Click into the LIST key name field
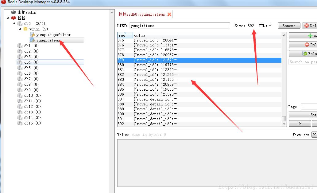This screenshot has width=317, height=193. (x=180, y=26)
